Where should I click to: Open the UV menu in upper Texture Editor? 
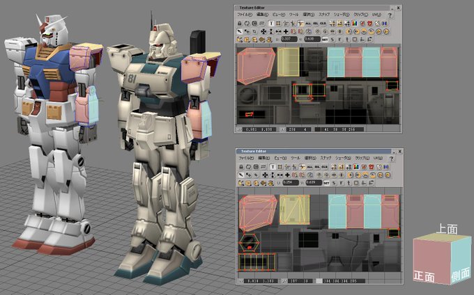[376, 15]
